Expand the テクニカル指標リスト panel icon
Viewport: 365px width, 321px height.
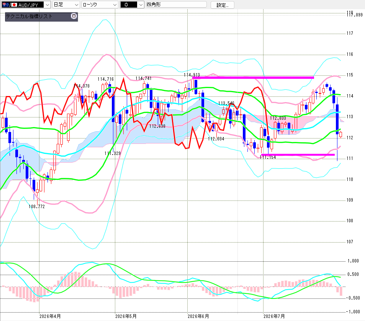click(74, 16)
